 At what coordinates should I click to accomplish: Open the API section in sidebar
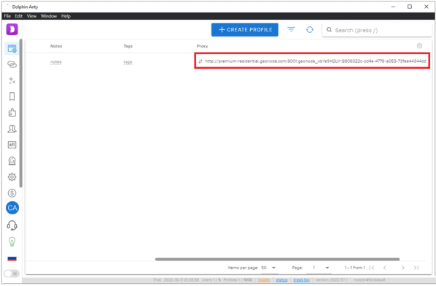pos(12,145)
